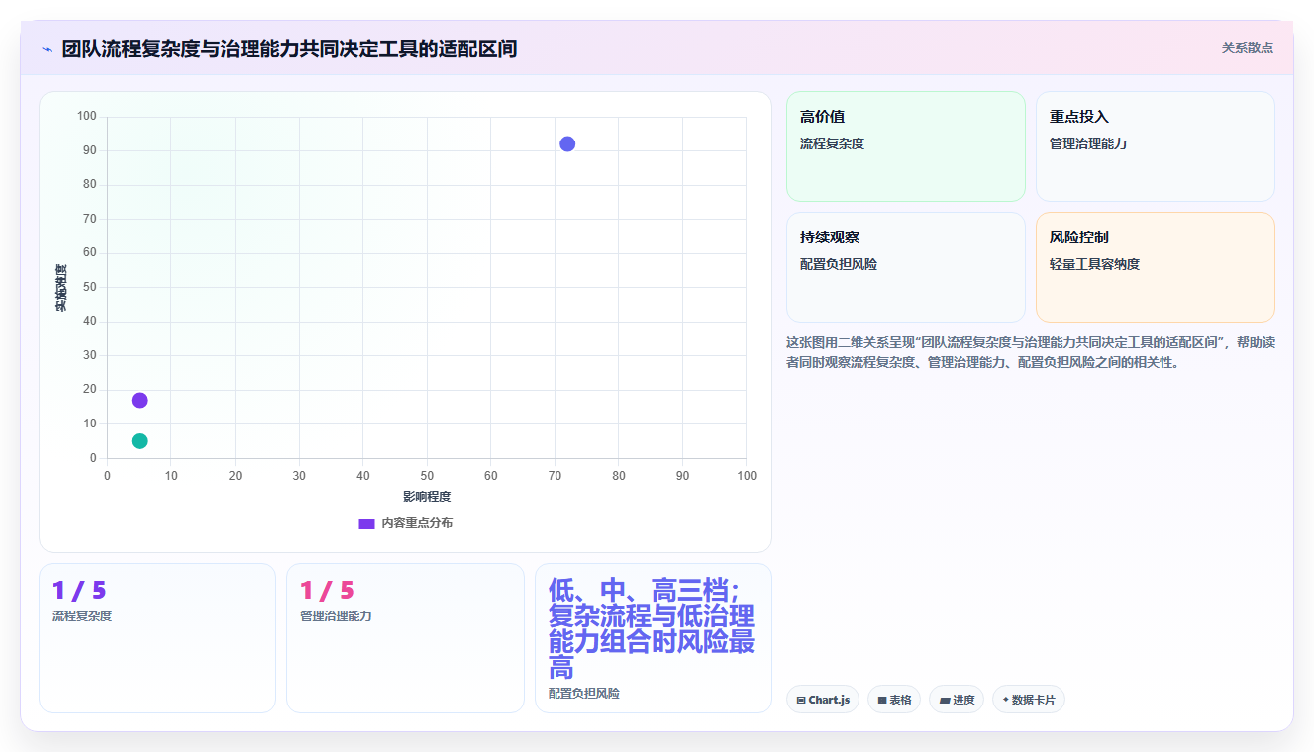Click the 1 / 5 管理治理能力 stat card
Viewport: 1314px width, 752px height.
point(405,638)
